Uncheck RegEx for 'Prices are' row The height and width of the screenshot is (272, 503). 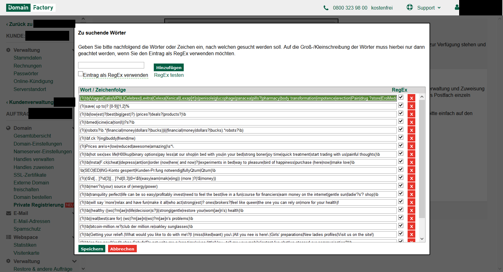coord(401,145)
